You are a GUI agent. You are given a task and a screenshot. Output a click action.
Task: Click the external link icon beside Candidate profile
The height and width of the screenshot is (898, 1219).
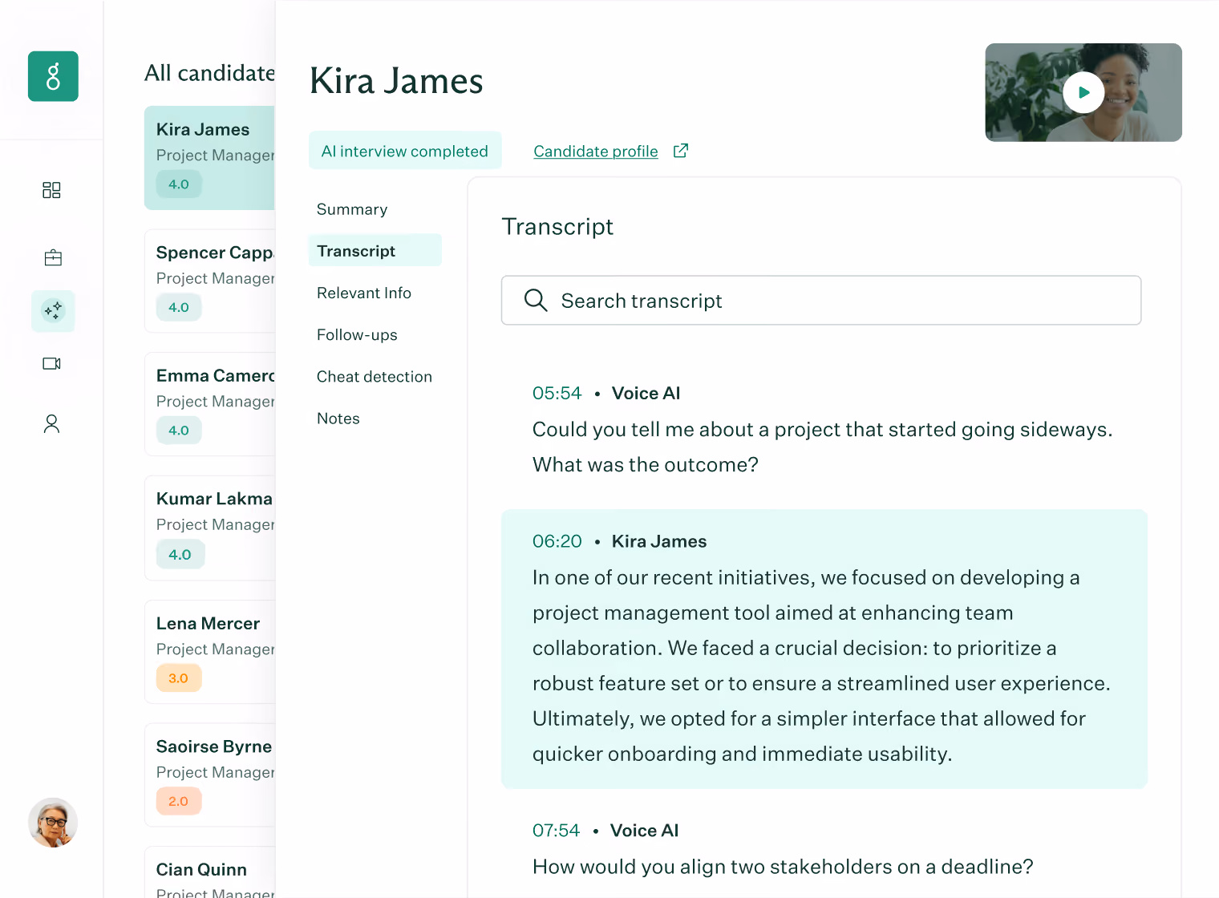coord(681,151)
